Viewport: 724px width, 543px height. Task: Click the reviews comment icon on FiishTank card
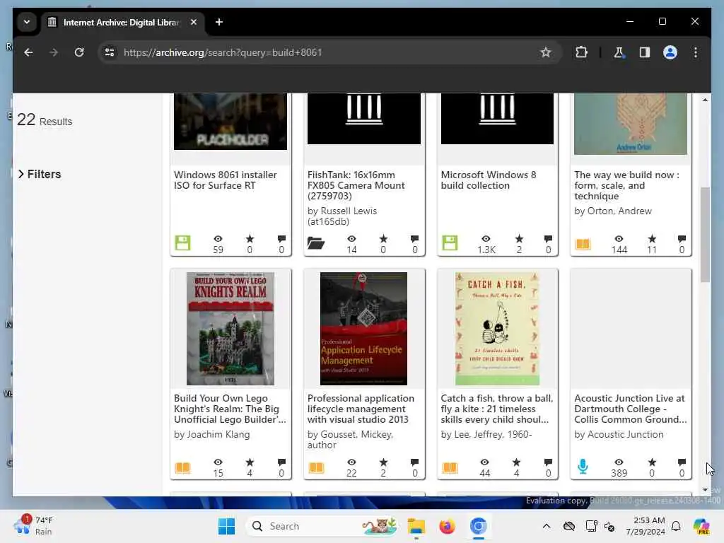coord(414,239)
